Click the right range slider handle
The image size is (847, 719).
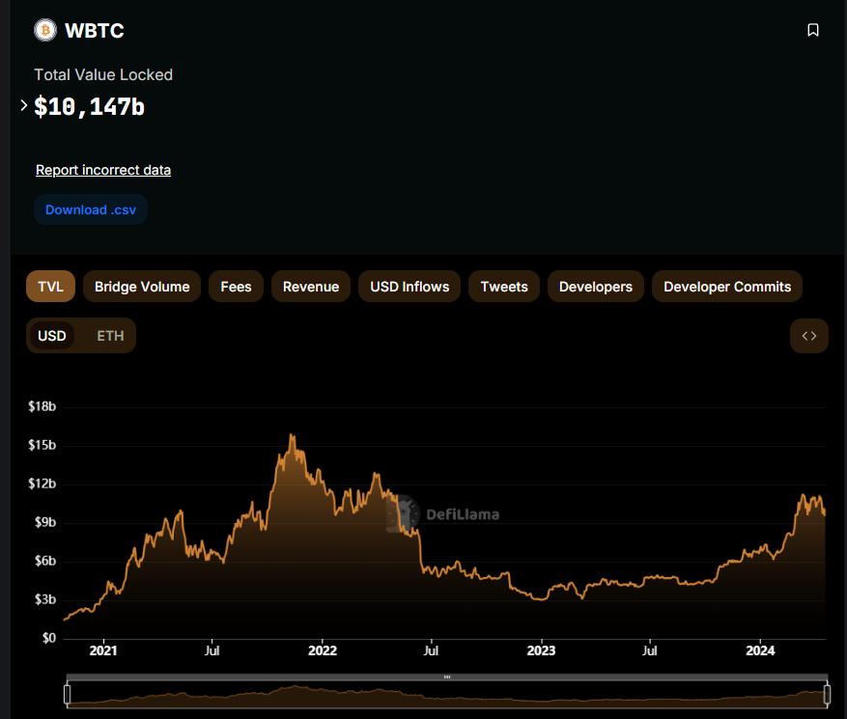(x=827, y=694)
